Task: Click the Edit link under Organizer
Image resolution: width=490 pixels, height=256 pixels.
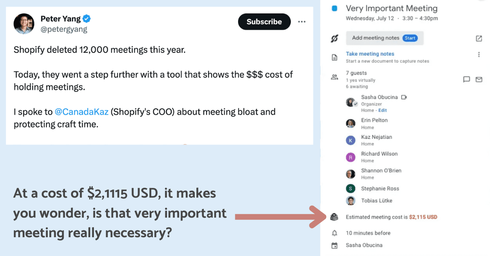Action: click(x=382, y=110)
